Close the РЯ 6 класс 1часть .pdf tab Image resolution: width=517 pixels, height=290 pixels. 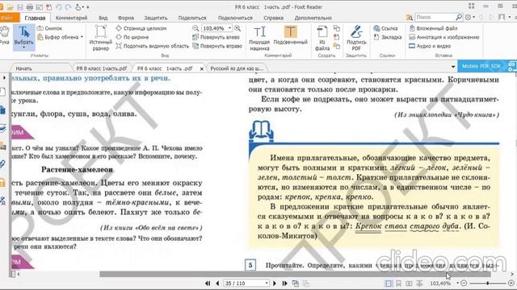coord(202,68)
